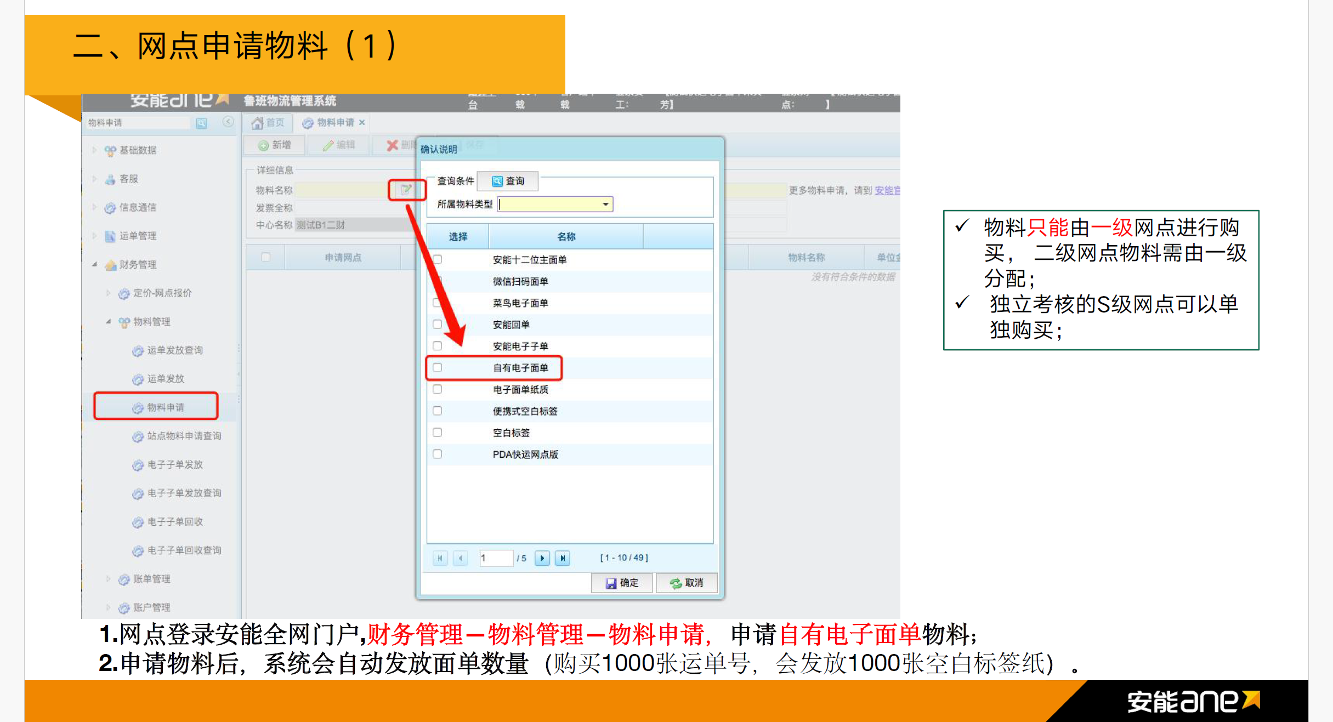Open 电子子单发放 in sidebar
Viewport: 1333px width, 722px height.
coord(175,464)
